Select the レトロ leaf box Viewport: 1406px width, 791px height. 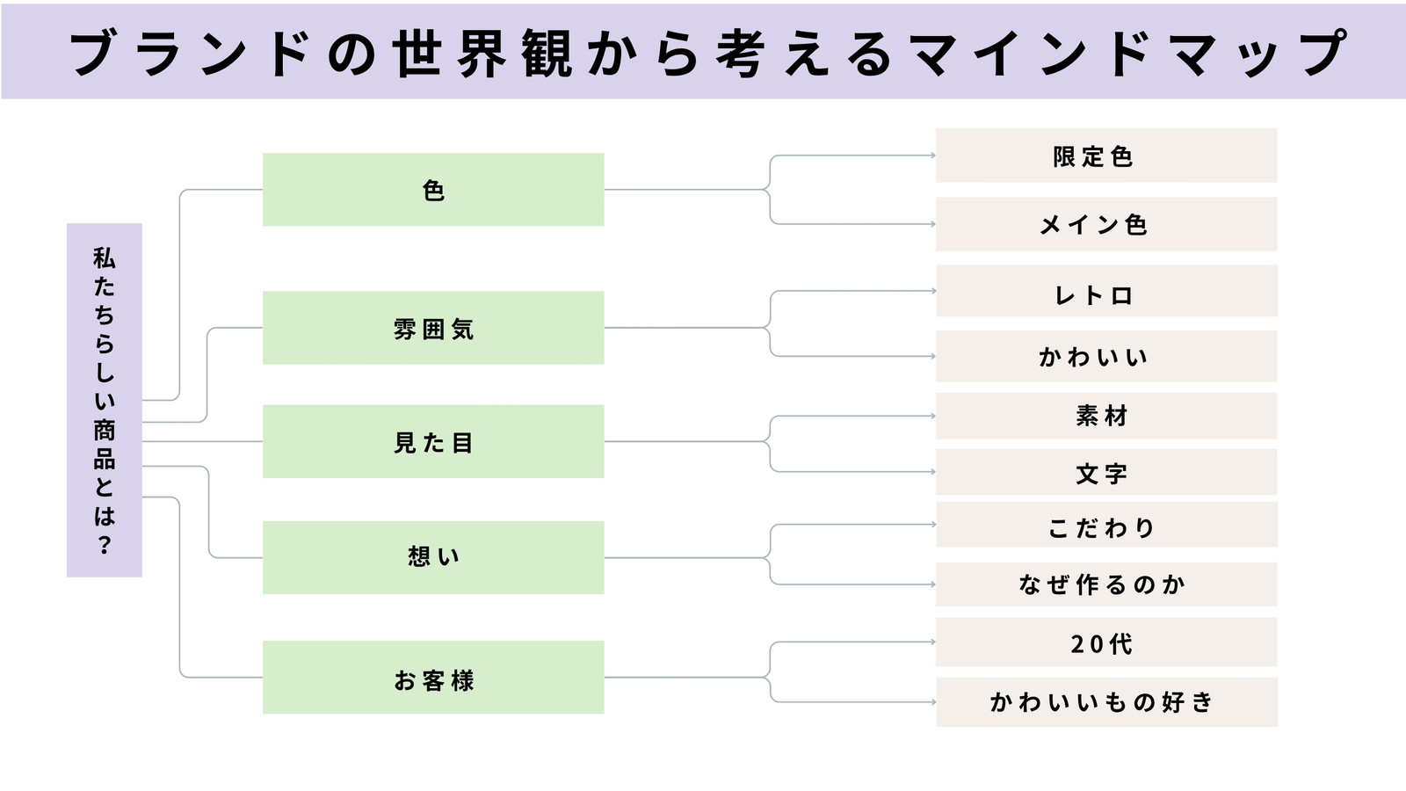tap(1106, 291)
